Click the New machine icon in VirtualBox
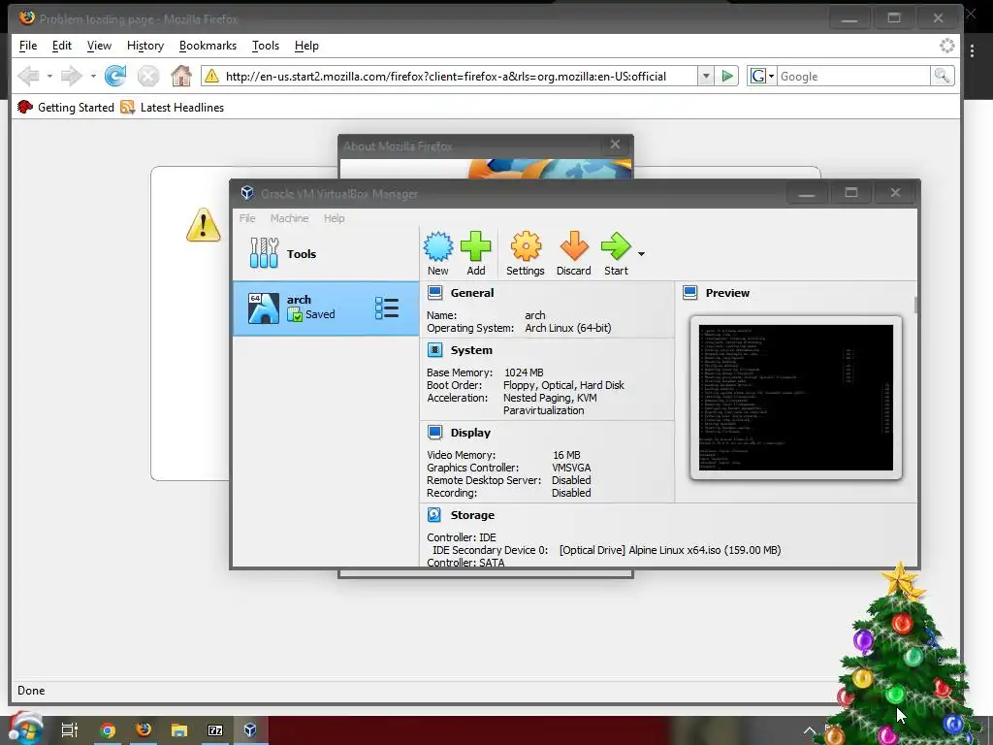993x745 pixels. tap(437, 253)
